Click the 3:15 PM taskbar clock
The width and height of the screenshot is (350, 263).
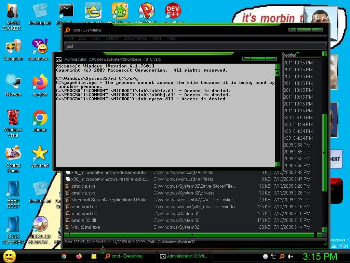tap(320, 256)
